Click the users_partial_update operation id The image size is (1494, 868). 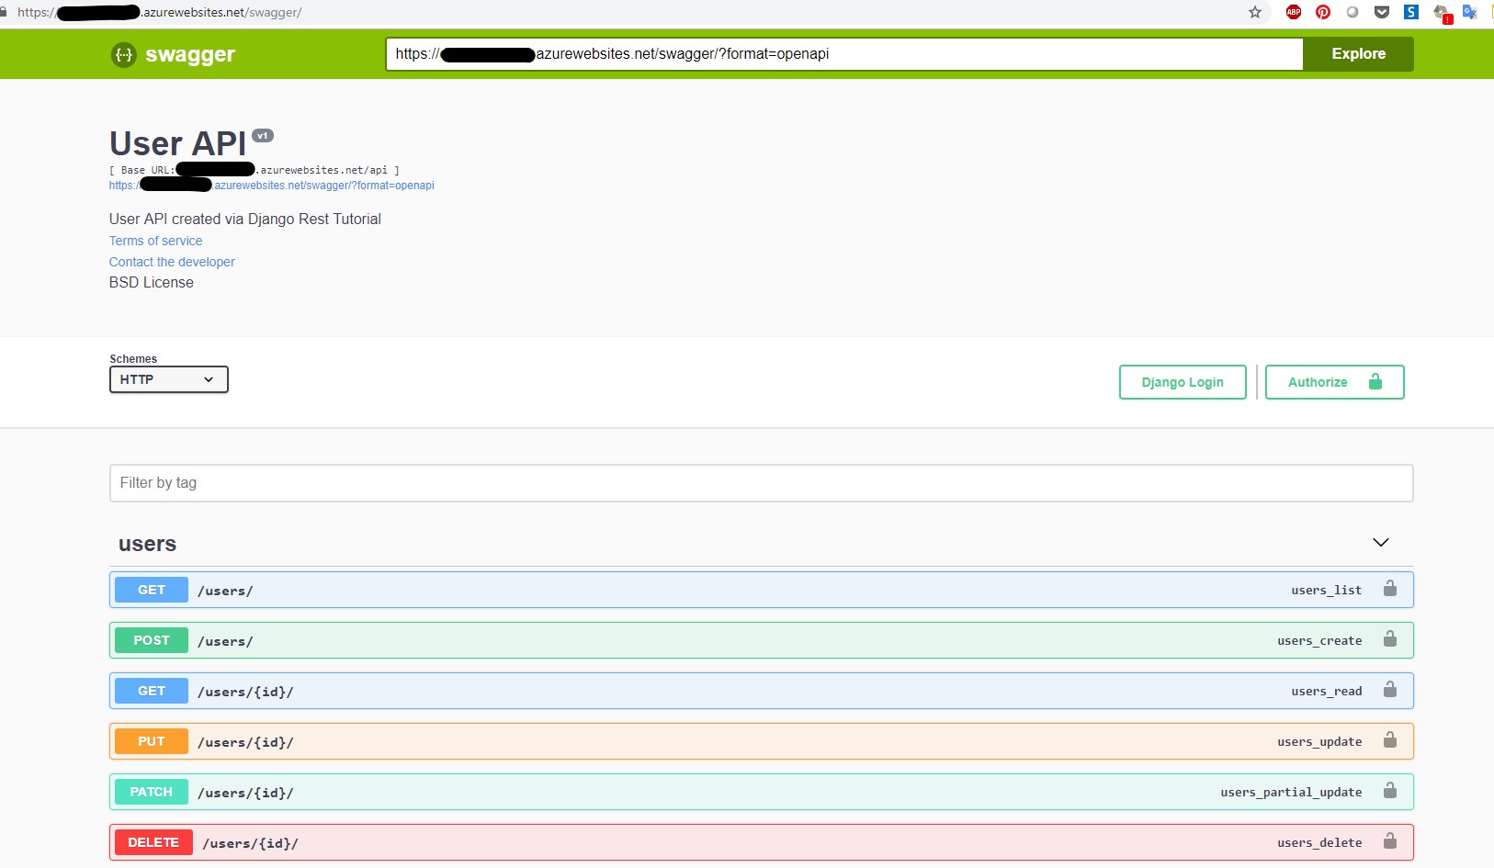1291,792
